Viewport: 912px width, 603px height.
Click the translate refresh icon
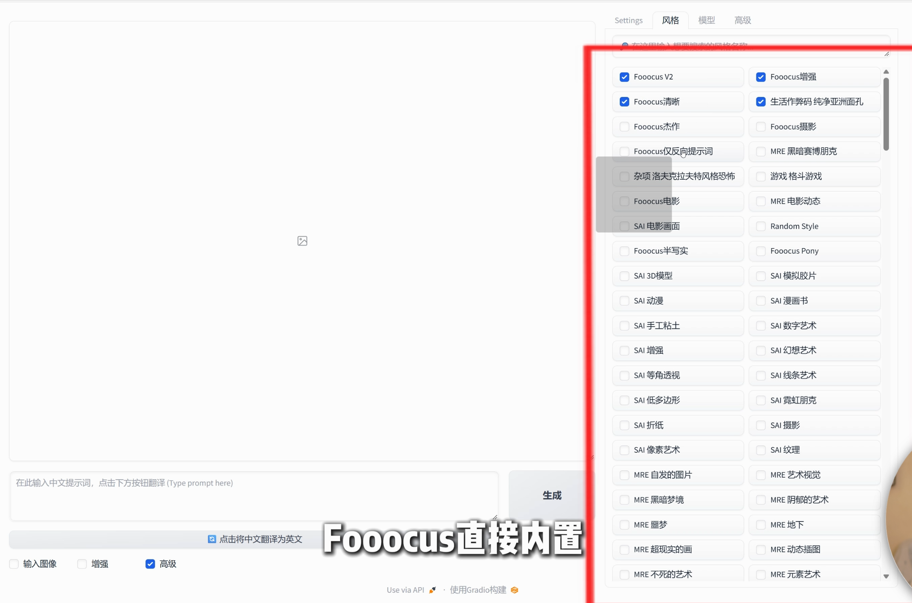coord(212,539)
